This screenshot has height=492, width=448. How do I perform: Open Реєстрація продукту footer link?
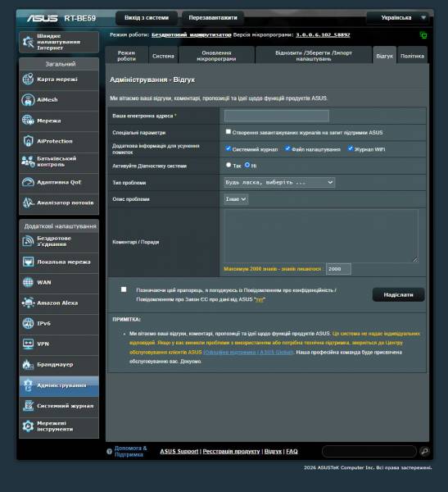tap(231, 451)
